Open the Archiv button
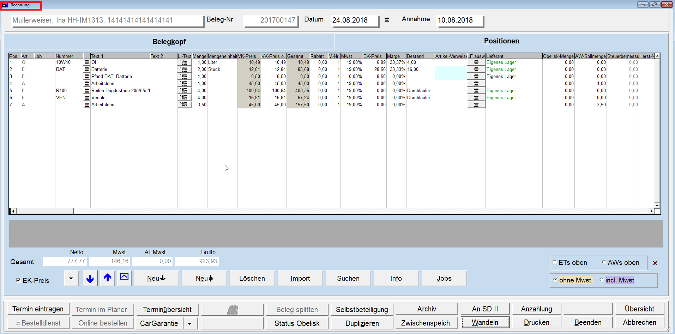 [427, 309]
